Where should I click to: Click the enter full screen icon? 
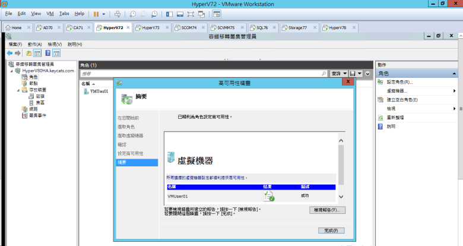(x=191, y=13)
